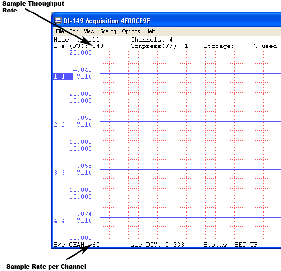The image size is (281, 271).
Task: Click the DI-149 Acquisition title bar icon
Action: [x=58, y=21]
